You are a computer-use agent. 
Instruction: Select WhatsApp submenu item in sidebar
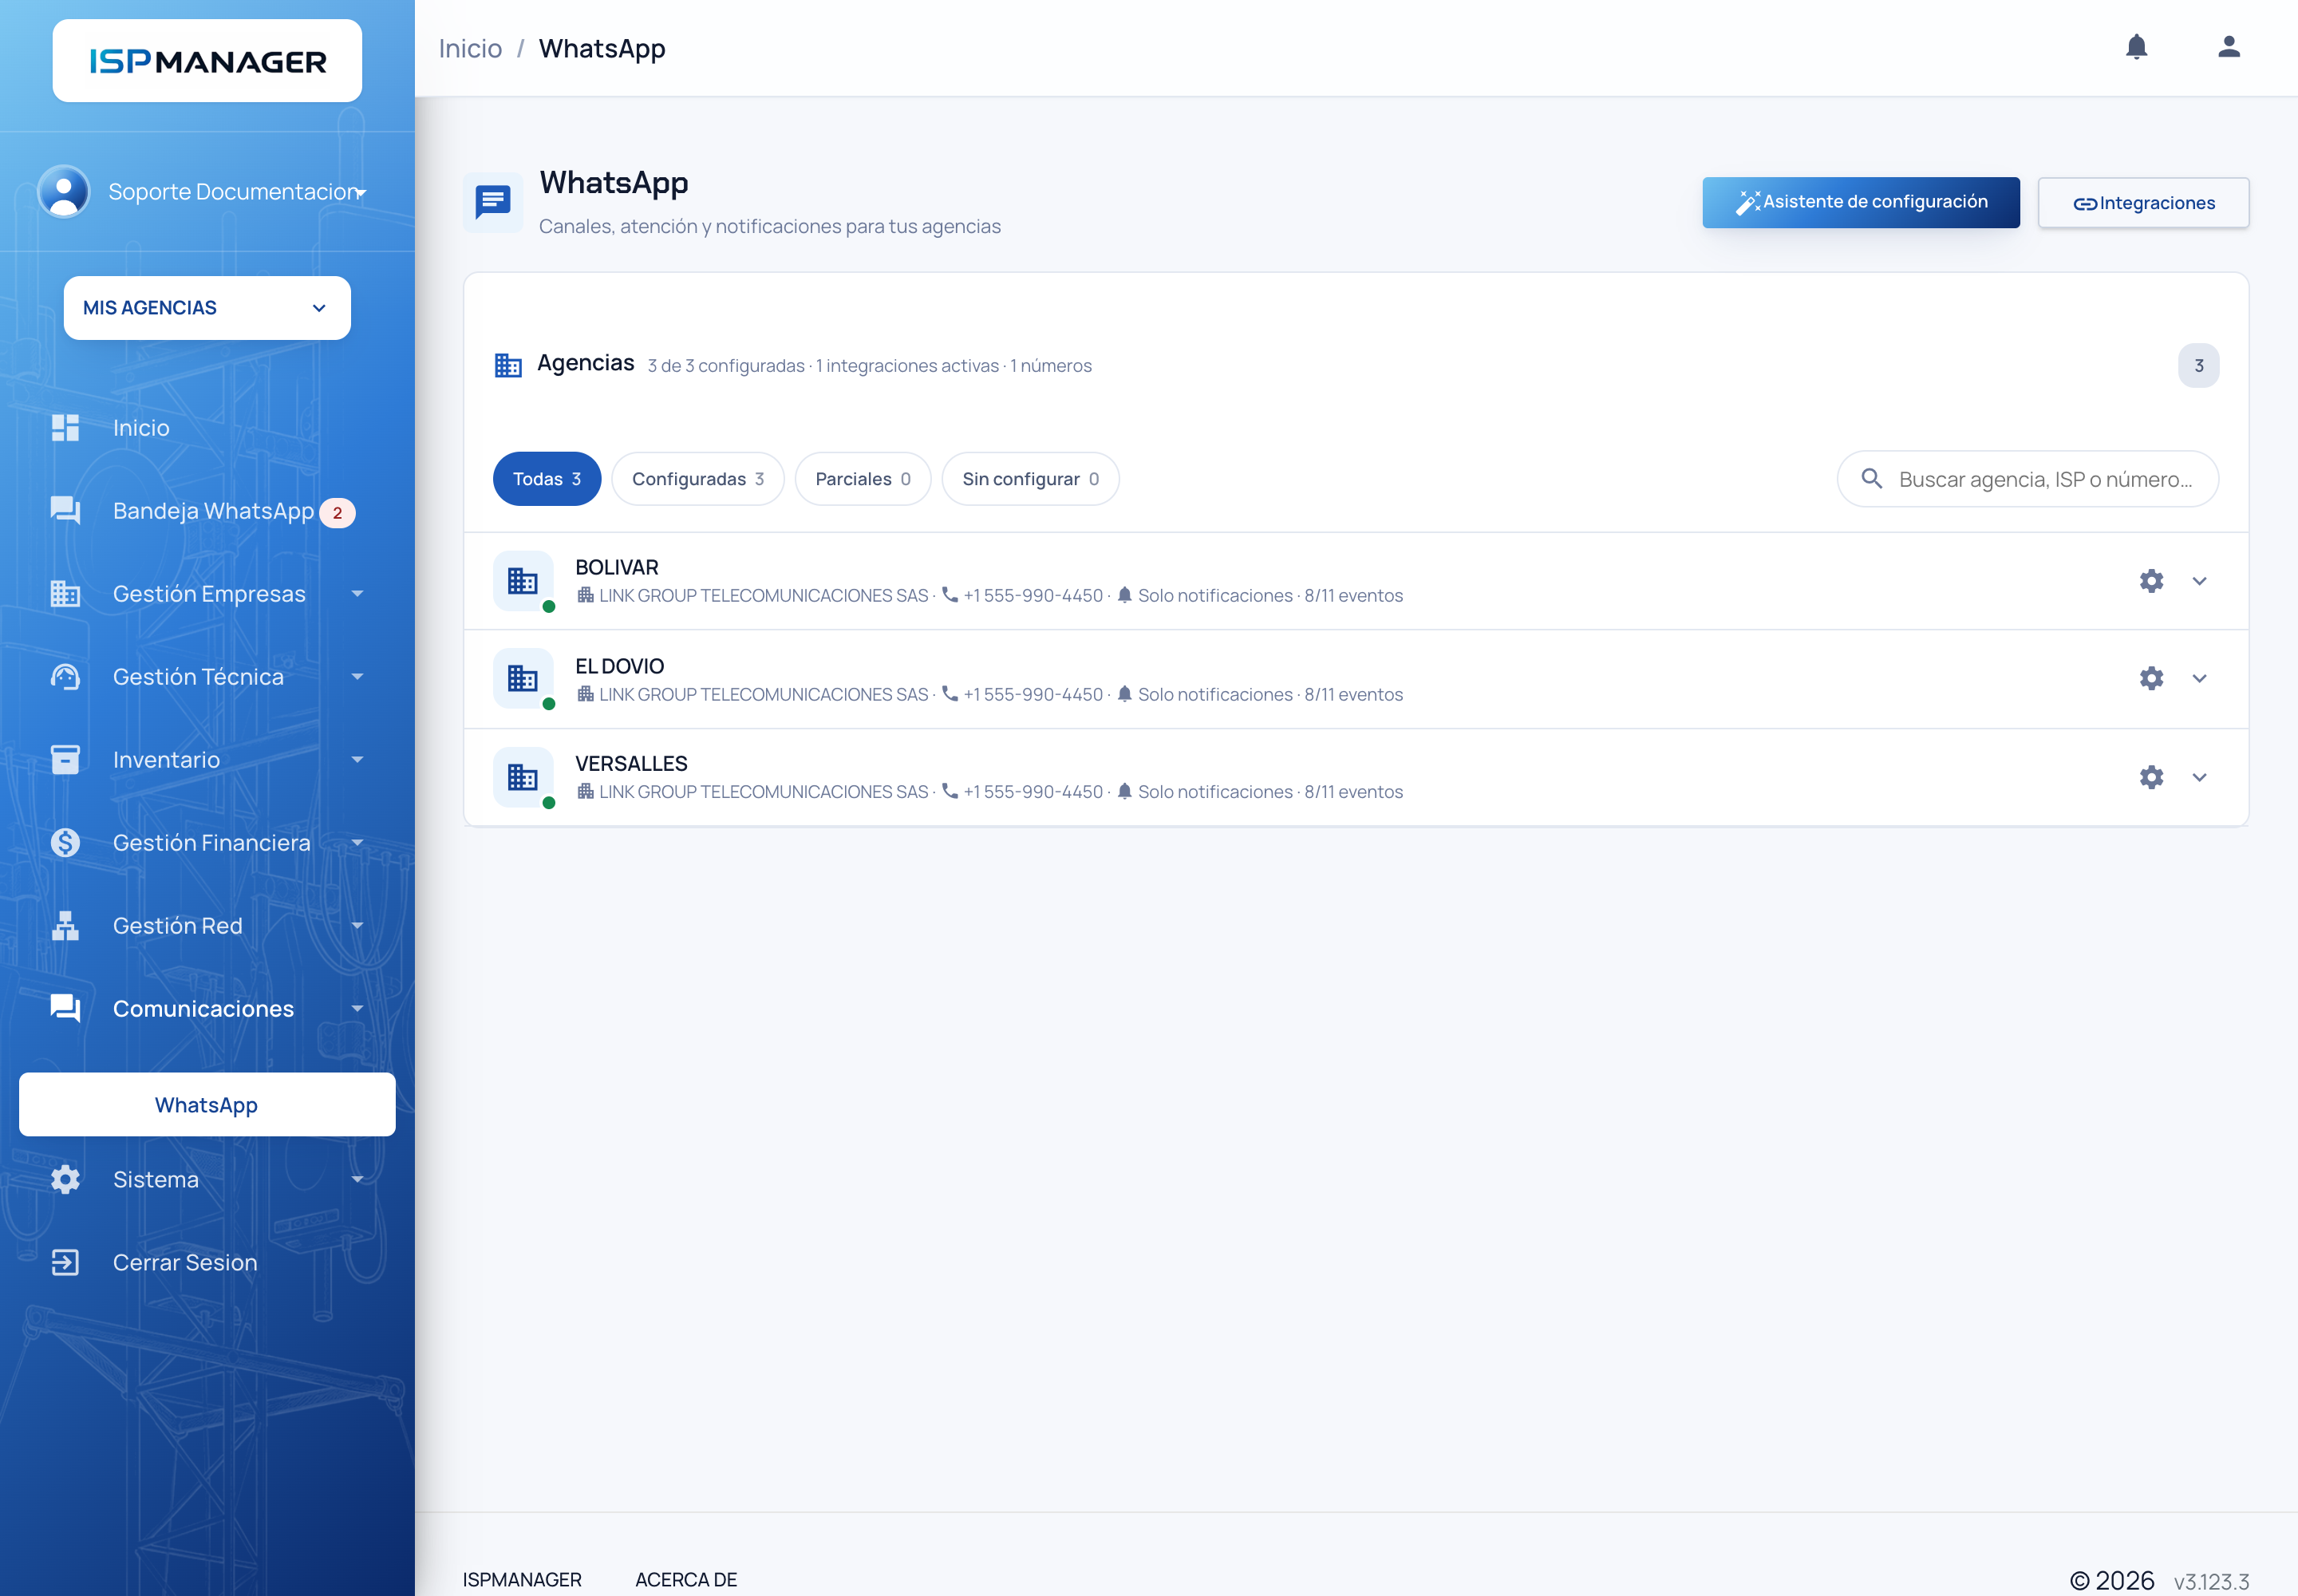[207, 1105]
